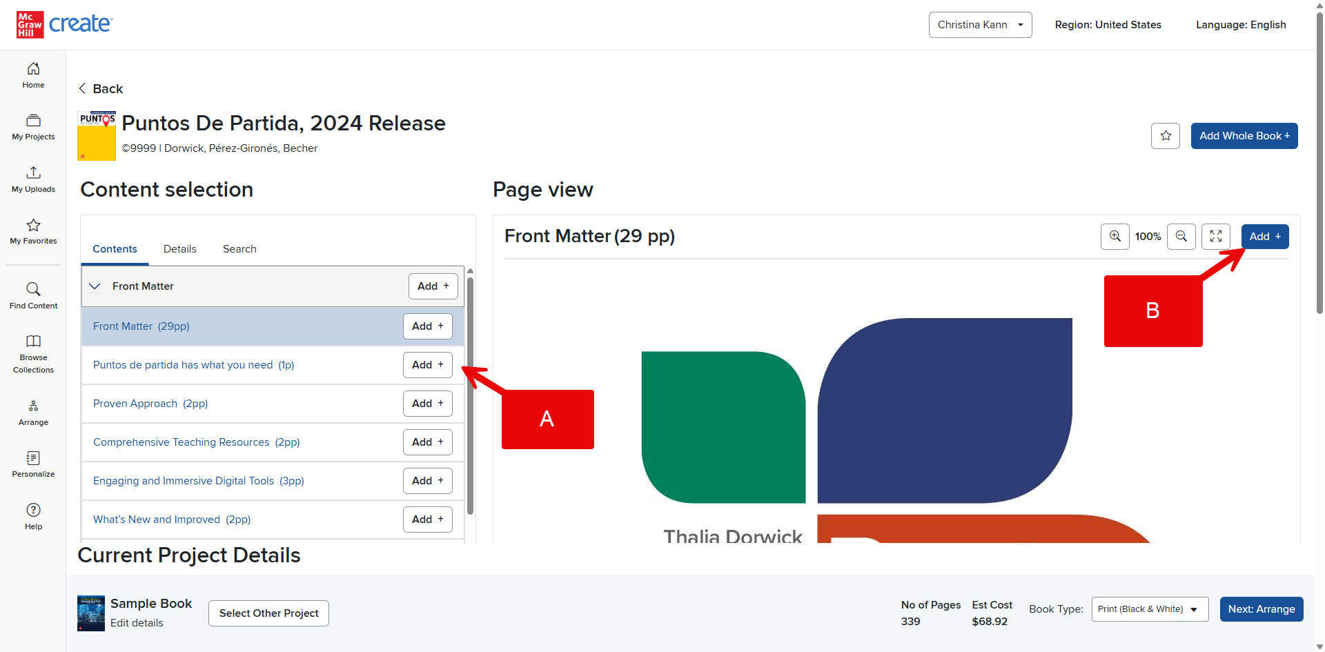The width and height of the screenshot is (1325, 652).
Task: Open Browse Collections in sidebar
Action: 33,354
